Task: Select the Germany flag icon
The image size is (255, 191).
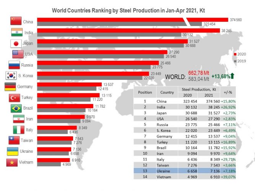Action: pos(10,86)
